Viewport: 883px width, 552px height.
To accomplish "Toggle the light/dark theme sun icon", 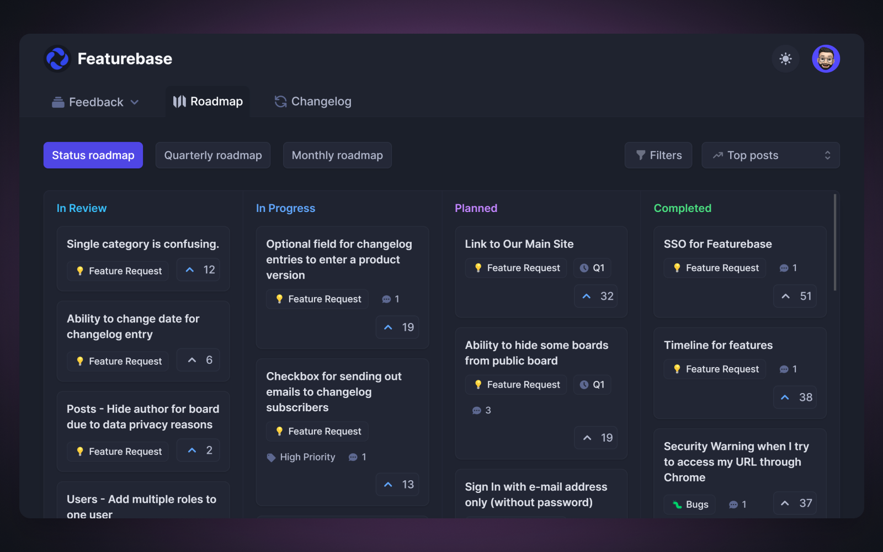I will 785,59.
